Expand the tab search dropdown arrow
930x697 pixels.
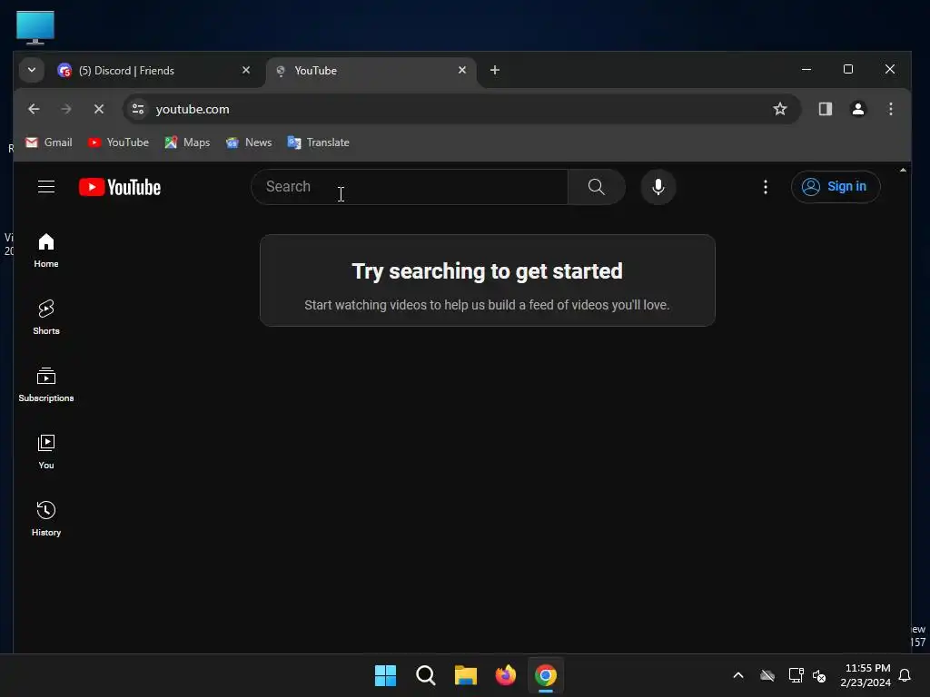(x=32, y=70)
